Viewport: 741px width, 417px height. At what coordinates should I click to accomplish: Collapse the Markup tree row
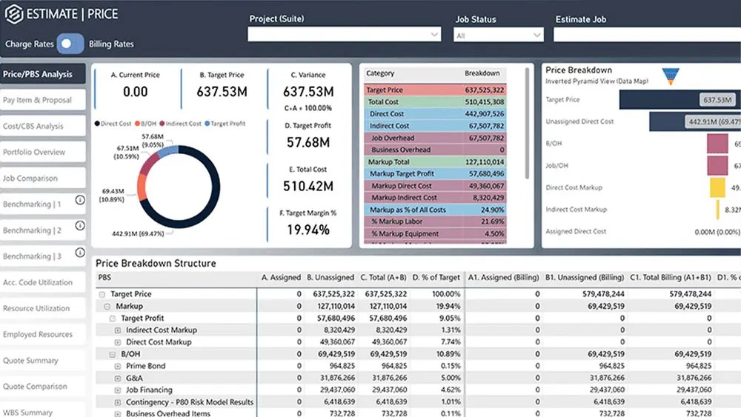pos(107,306)
